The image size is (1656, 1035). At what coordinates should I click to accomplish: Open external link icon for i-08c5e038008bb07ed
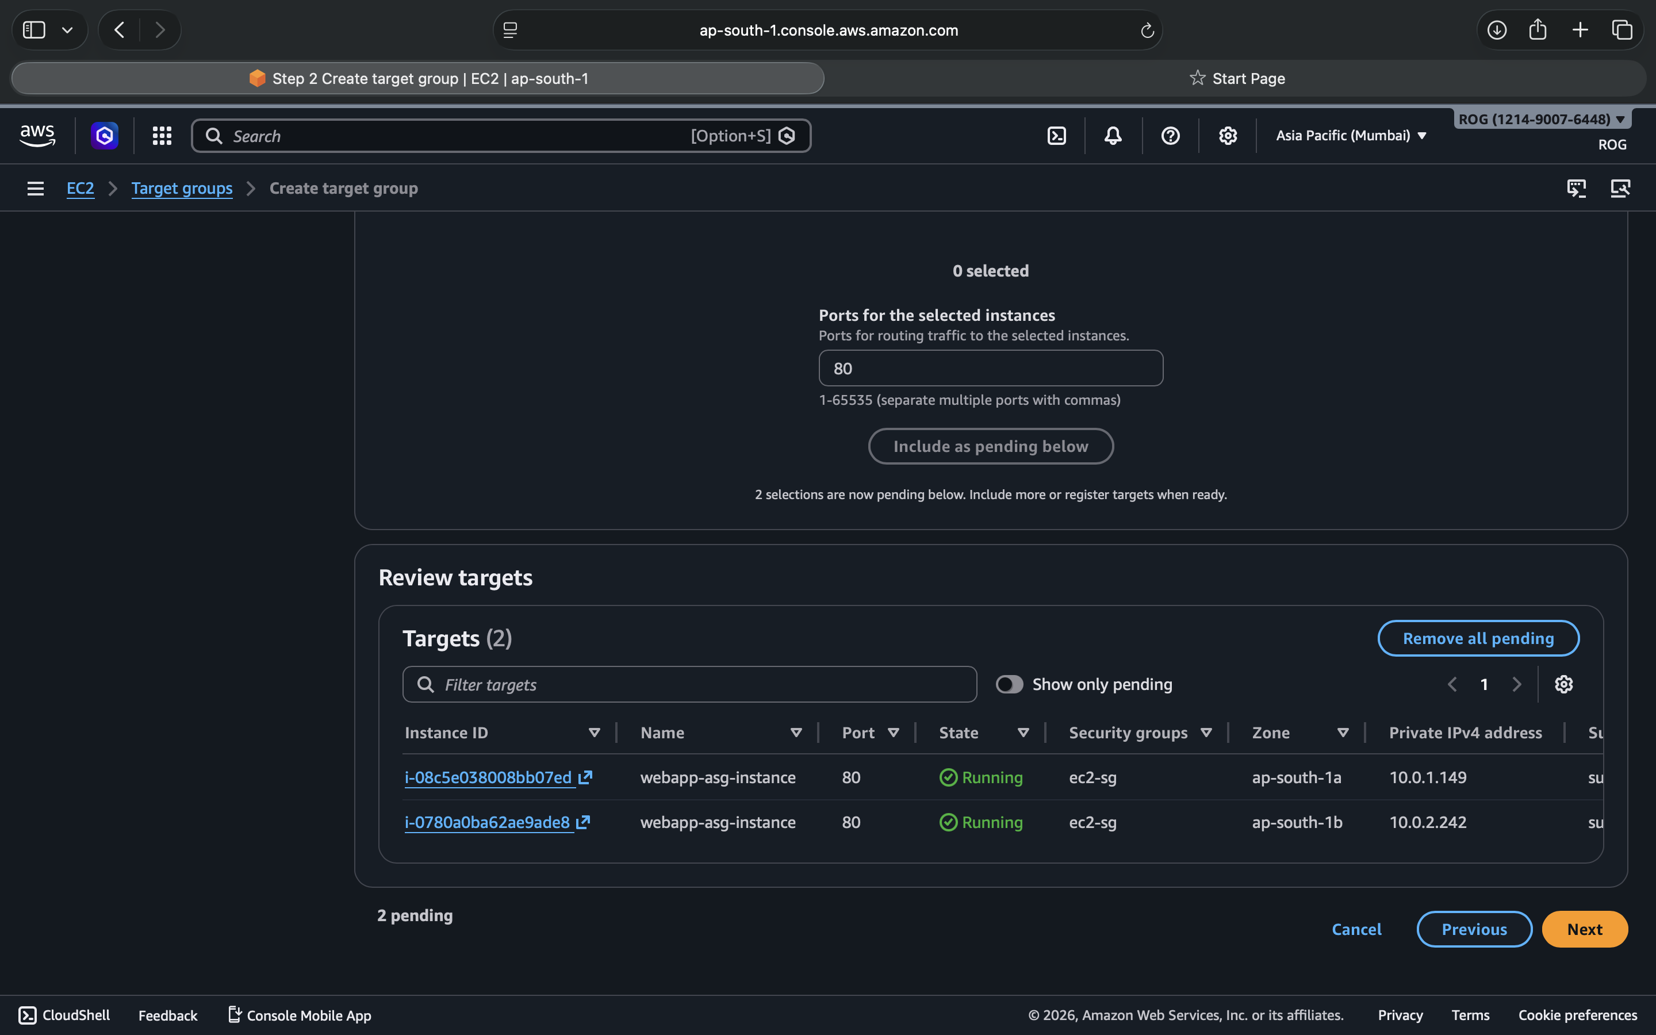click(x=585, y=777)
